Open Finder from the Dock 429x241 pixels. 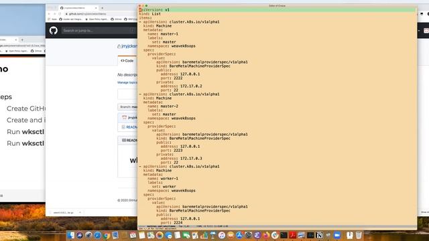tap(70, 235)
